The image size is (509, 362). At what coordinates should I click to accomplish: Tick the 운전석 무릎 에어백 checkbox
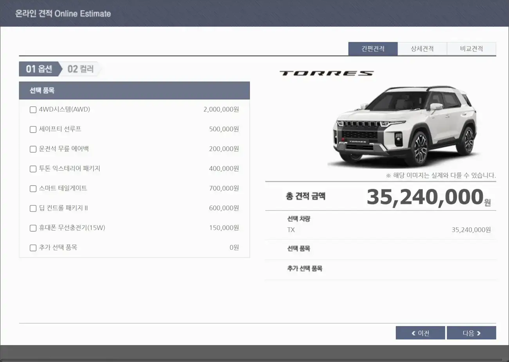tap(33, 149)
